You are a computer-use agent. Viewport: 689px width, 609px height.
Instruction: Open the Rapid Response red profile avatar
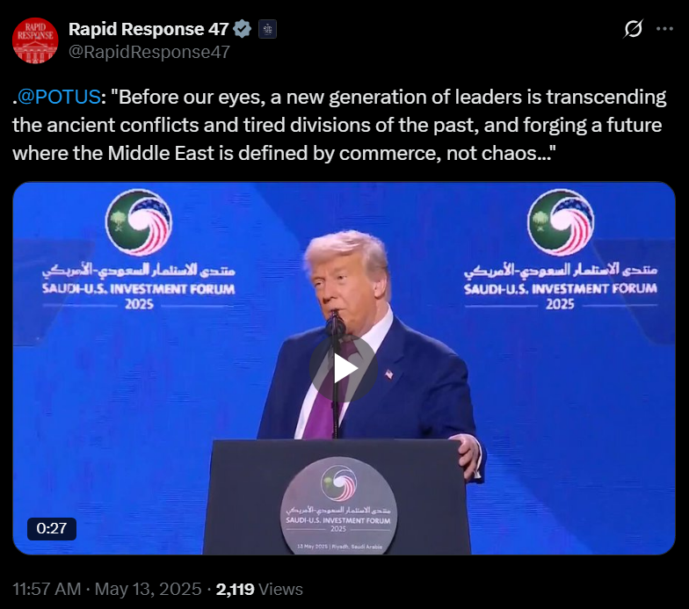(35, 40)
